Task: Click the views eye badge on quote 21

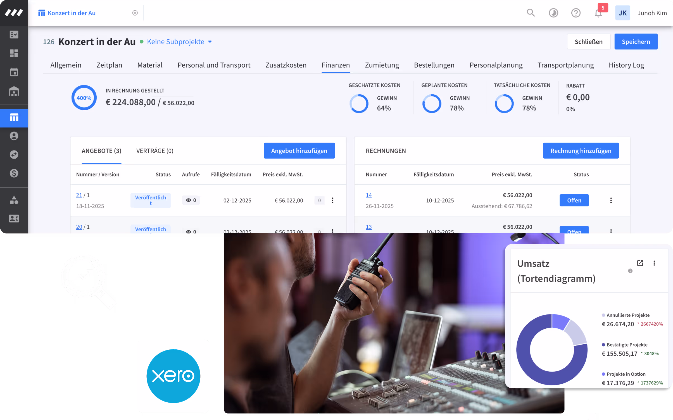Action: 191,200
